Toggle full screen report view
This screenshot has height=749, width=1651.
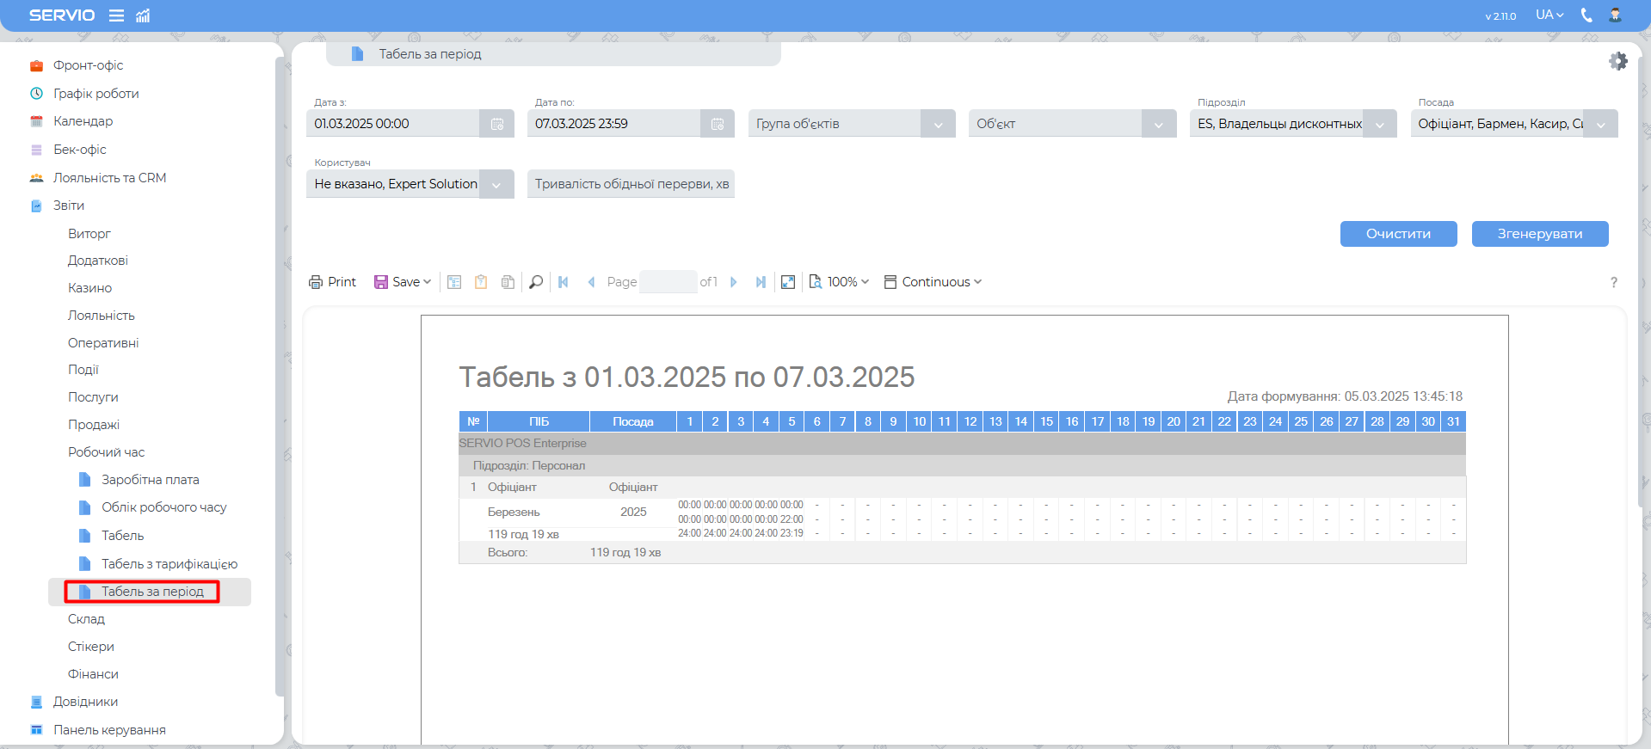click(788, 282)
